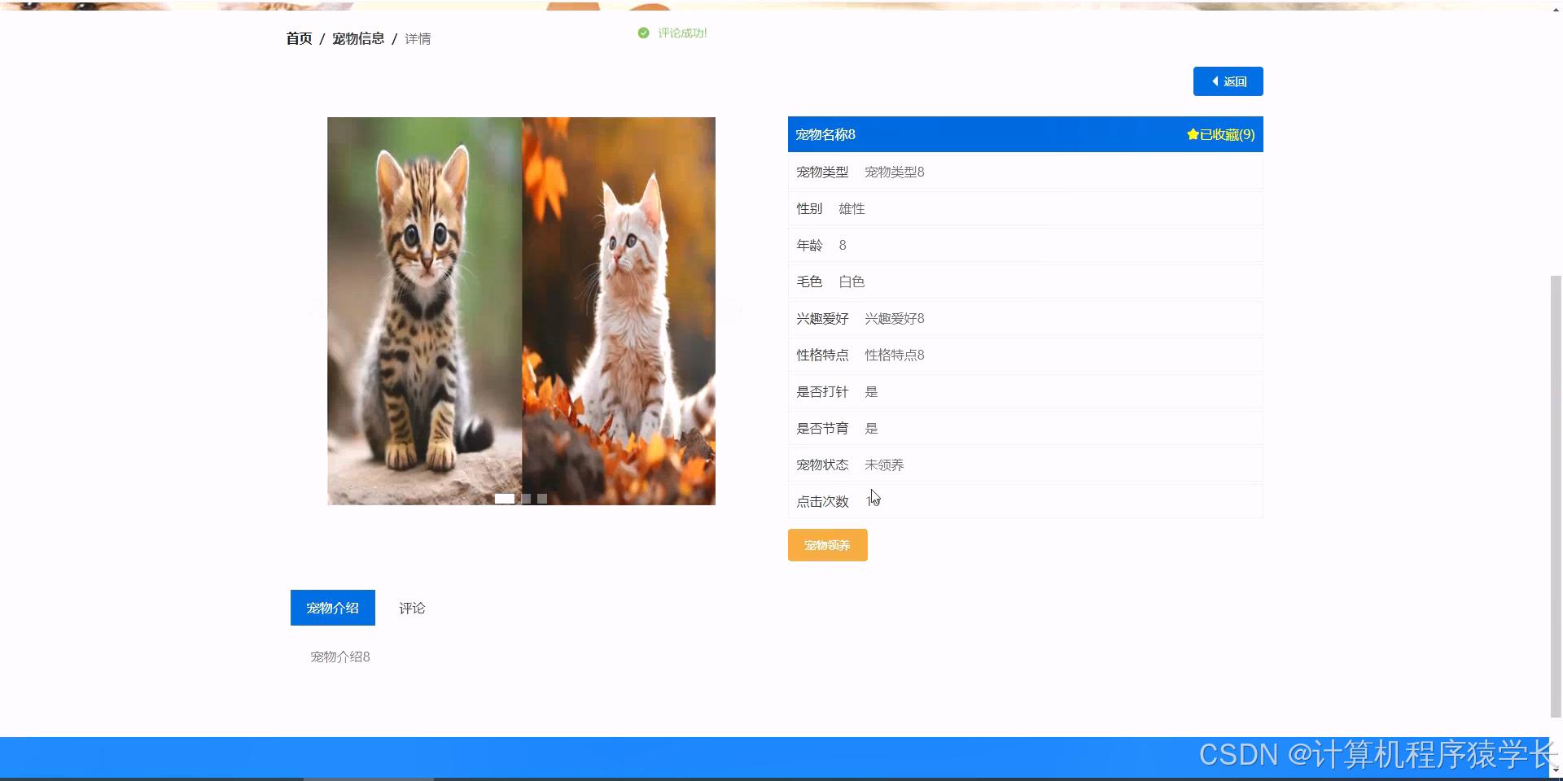Click the 返回 button

1228,81
